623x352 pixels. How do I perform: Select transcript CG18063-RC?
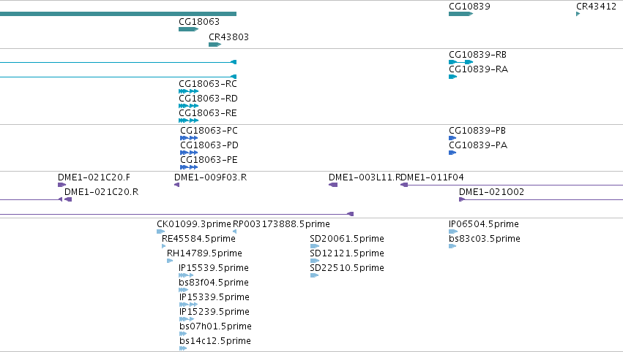(188, 91)
